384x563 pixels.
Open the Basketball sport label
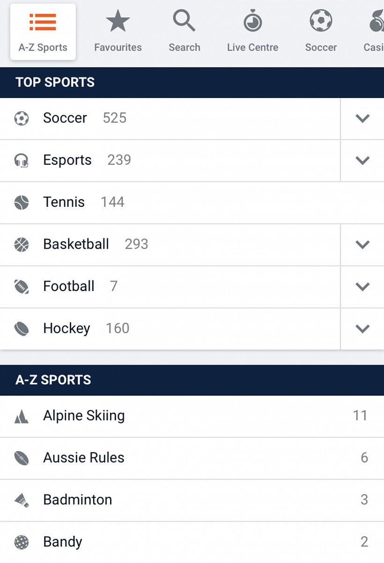[x=76, y=244]
